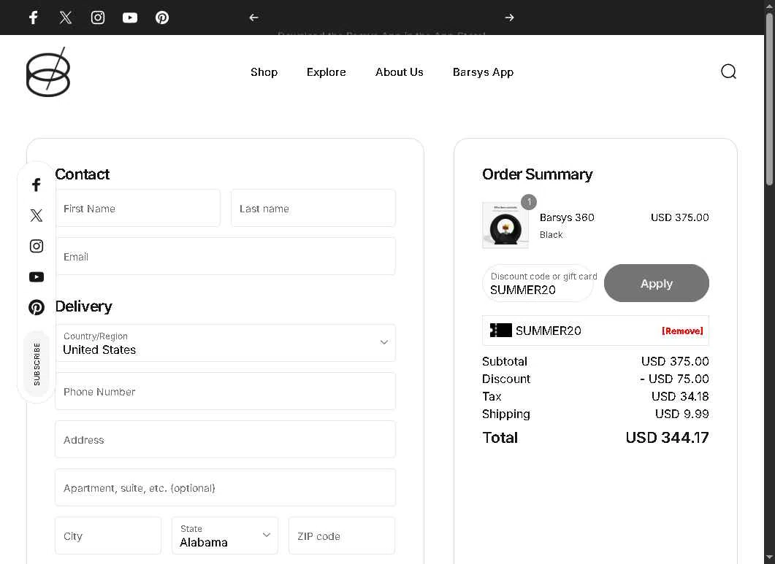The width and height of the screenshot is (775, 564).
Task: Click the vertical SUBSCRIBE button
Action: point(37,364)
